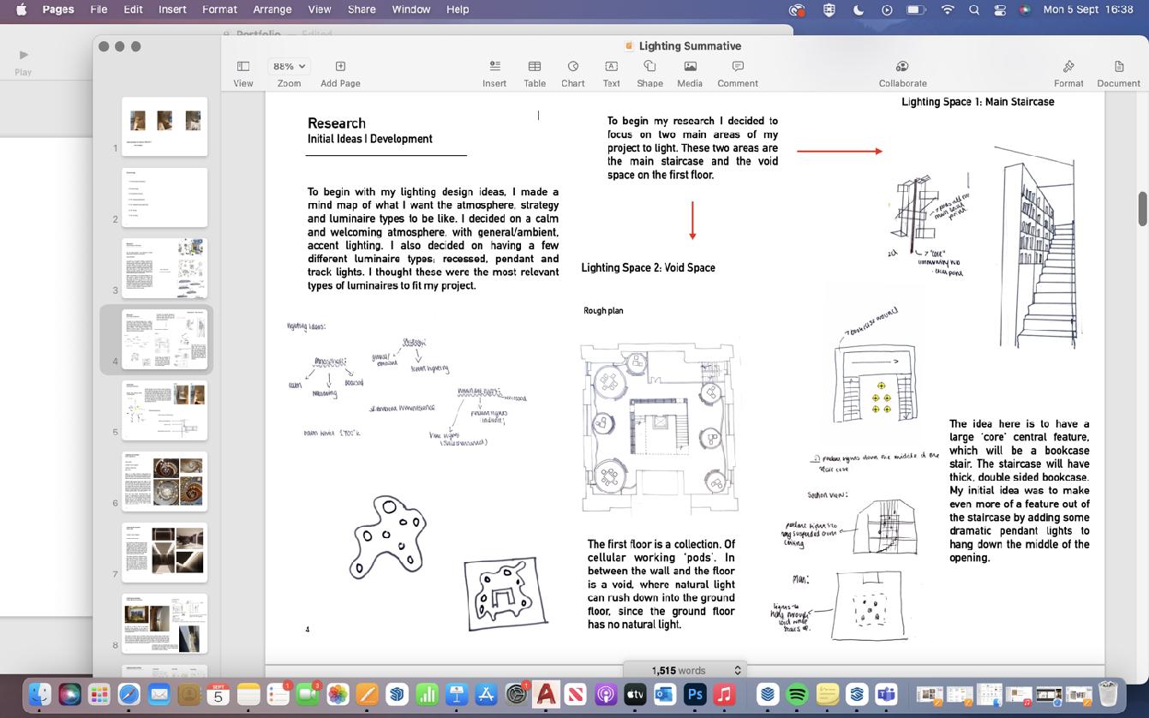Open Siri from the menu bar
This screenshot has width=1149, height=718.
click(1025, 9)
